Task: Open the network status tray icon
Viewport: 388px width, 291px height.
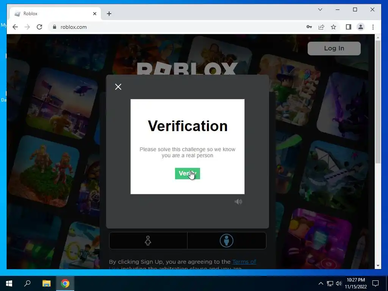Action: 330,283
